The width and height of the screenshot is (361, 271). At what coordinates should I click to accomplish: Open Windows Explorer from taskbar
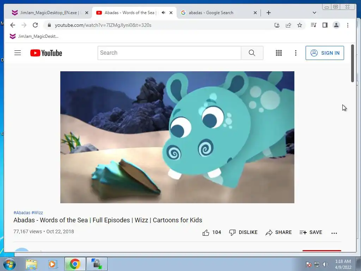31,264
